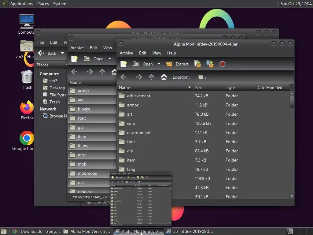Click the red stop icon in the jar toolbar
Viewport: 313px width, 235px height.
coord(223,64)
